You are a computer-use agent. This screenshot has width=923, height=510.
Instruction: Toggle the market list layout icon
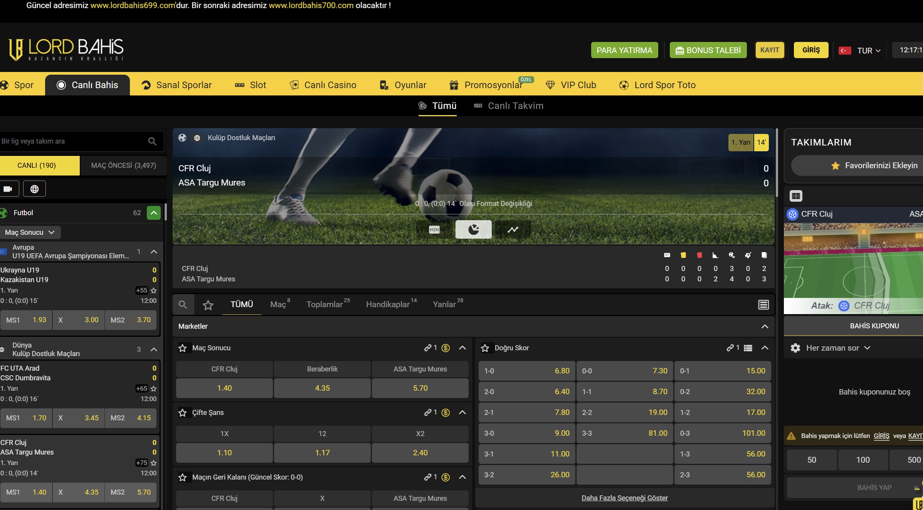click(x=763, y=305)
